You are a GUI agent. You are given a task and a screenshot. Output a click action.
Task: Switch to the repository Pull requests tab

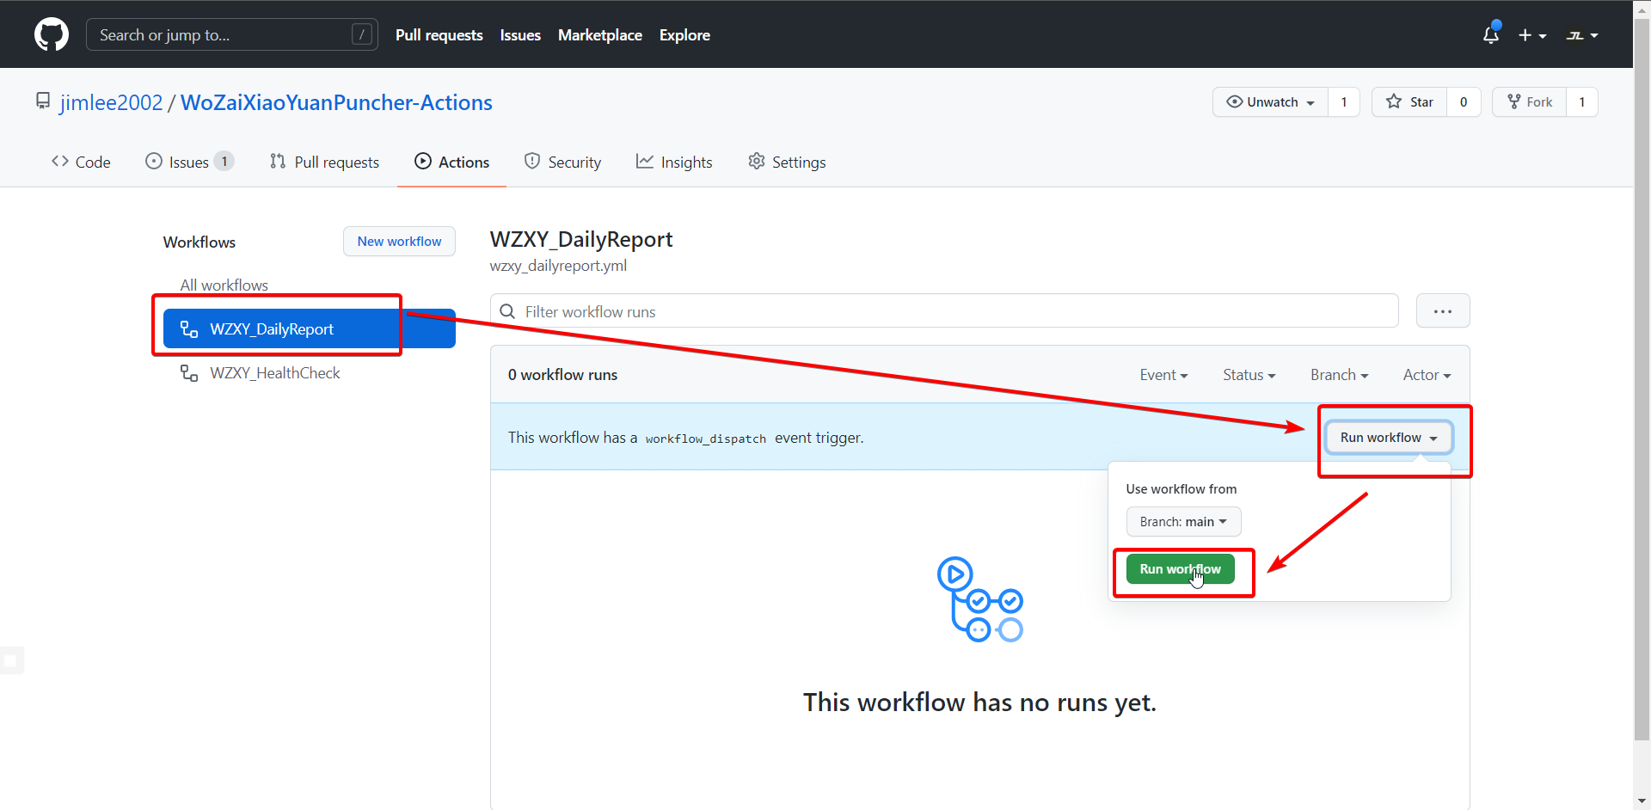point(324,162)
